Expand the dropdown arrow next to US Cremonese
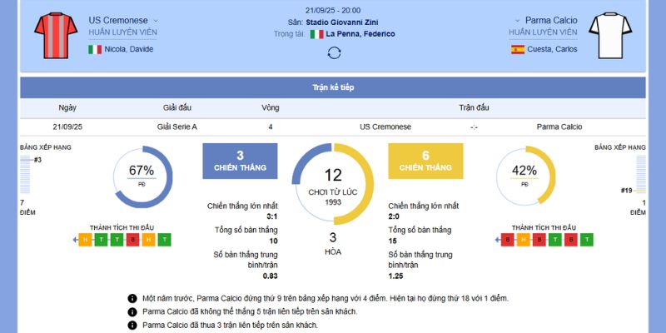666x333 pixels. [156, 20]
